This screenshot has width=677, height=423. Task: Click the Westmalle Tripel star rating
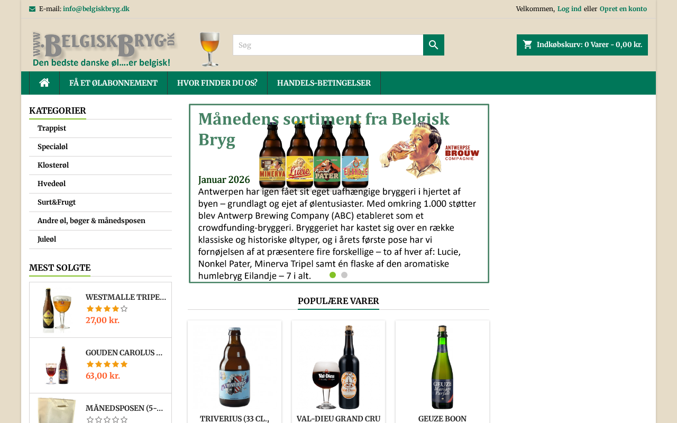[107, 309]
